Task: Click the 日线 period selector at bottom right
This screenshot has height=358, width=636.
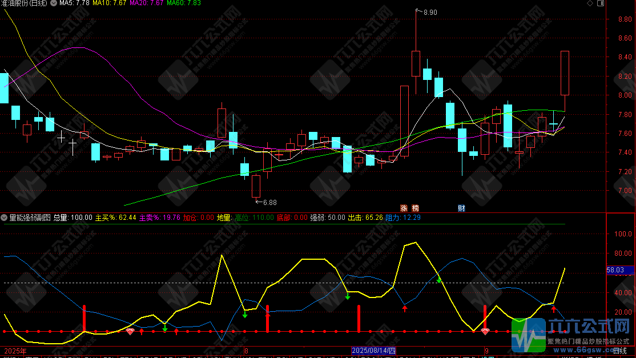Action: click(x=620, y=350)
